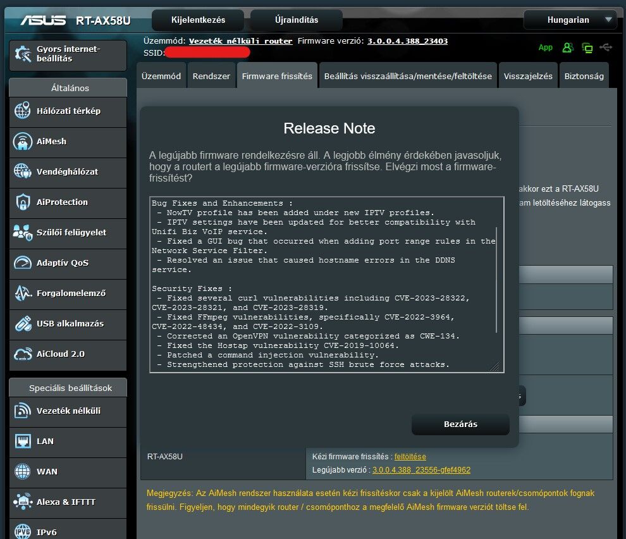Click the Újraindítás reboot button

[296, 20]
